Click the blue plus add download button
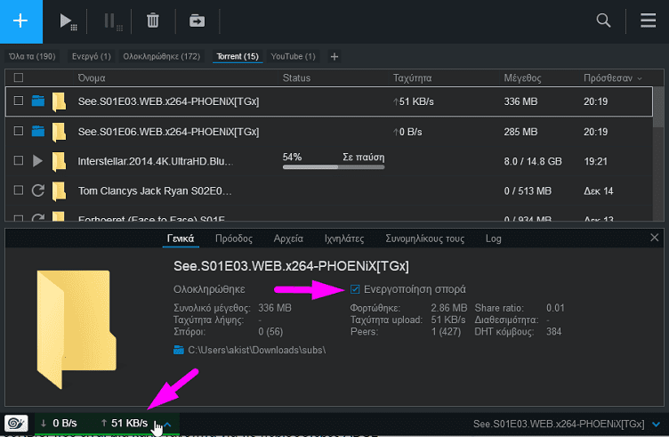 [x=21, y=20]
